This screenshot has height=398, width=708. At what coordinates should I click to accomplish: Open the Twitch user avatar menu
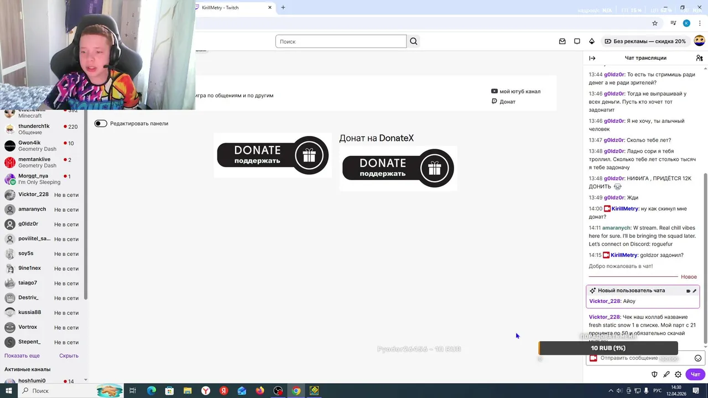click(699, 41)
